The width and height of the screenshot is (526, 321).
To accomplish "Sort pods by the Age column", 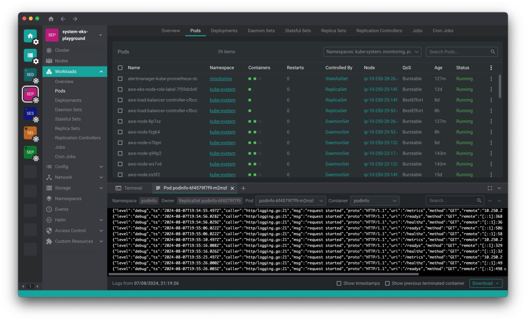I will coord(438,68).
